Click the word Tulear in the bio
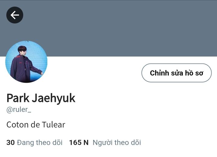Image resolution: width=217 pixels, height=157 pixels. point(53,125)
